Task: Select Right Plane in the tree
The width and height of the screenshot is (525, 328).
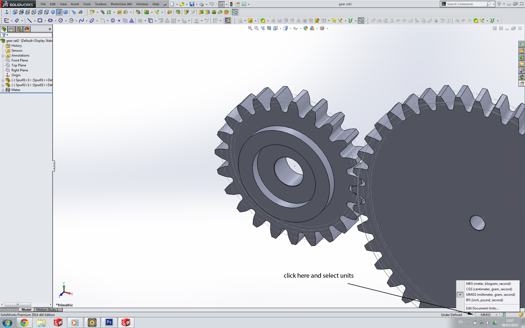Action: [20, 70]
